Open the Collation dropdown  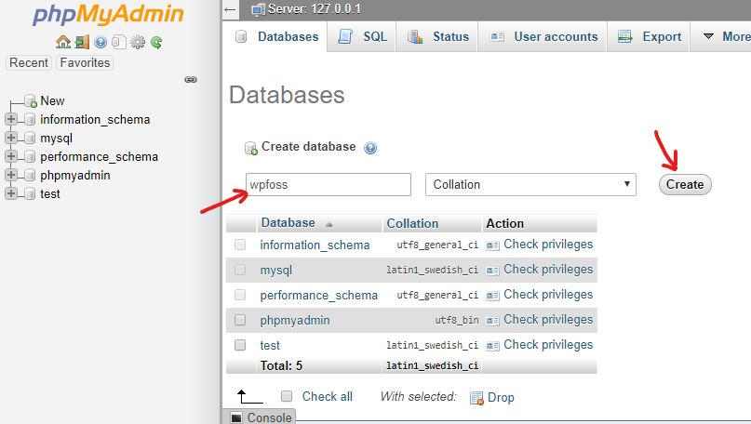click(x=530, y=185)
